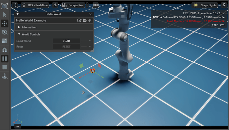Pause the simulation
This screenshot has height=130, width=229.
[x=5, y=58]
